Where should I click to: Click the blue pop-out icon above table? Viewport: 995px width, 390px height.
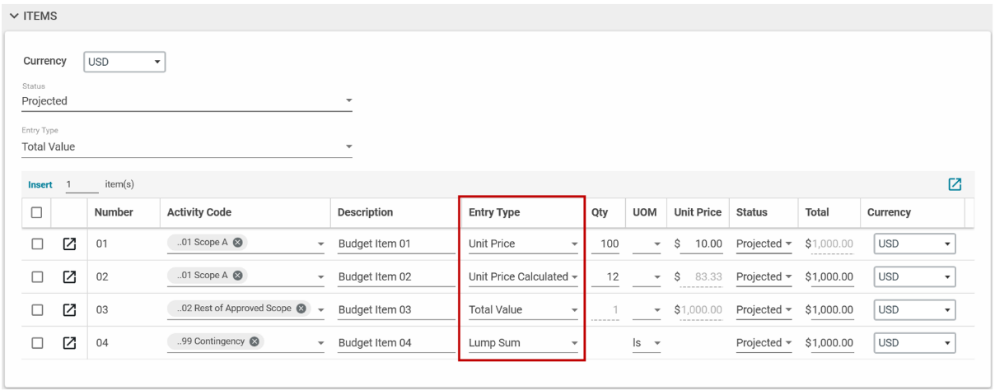point(955,184)
